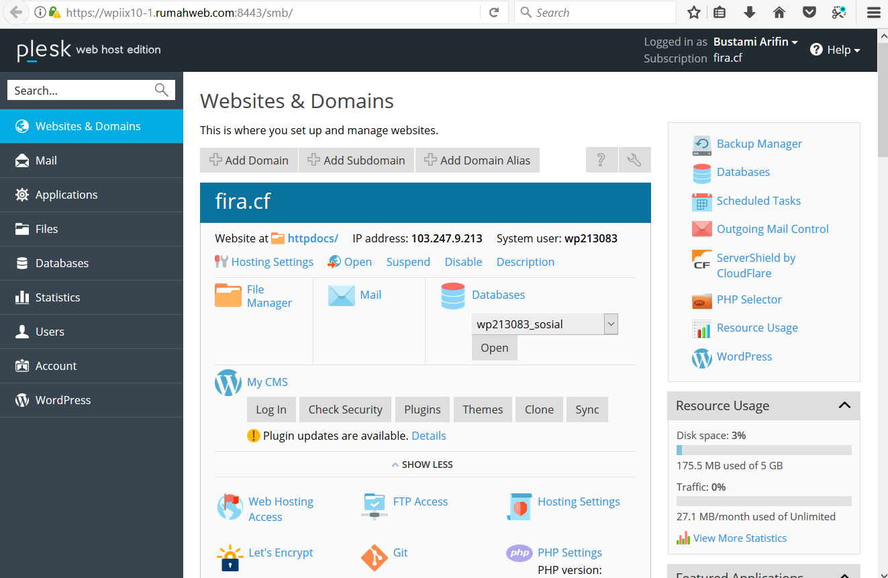Click the Check Security button

[345, 409]
